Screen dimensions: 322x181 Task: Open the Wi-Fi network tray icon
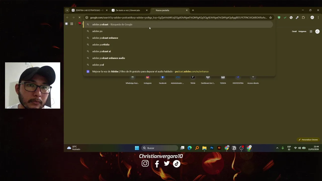(295, 148)
